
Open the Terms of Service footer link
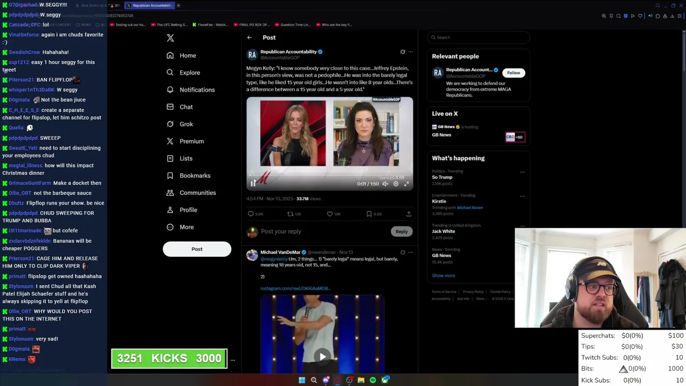(444, 292)
